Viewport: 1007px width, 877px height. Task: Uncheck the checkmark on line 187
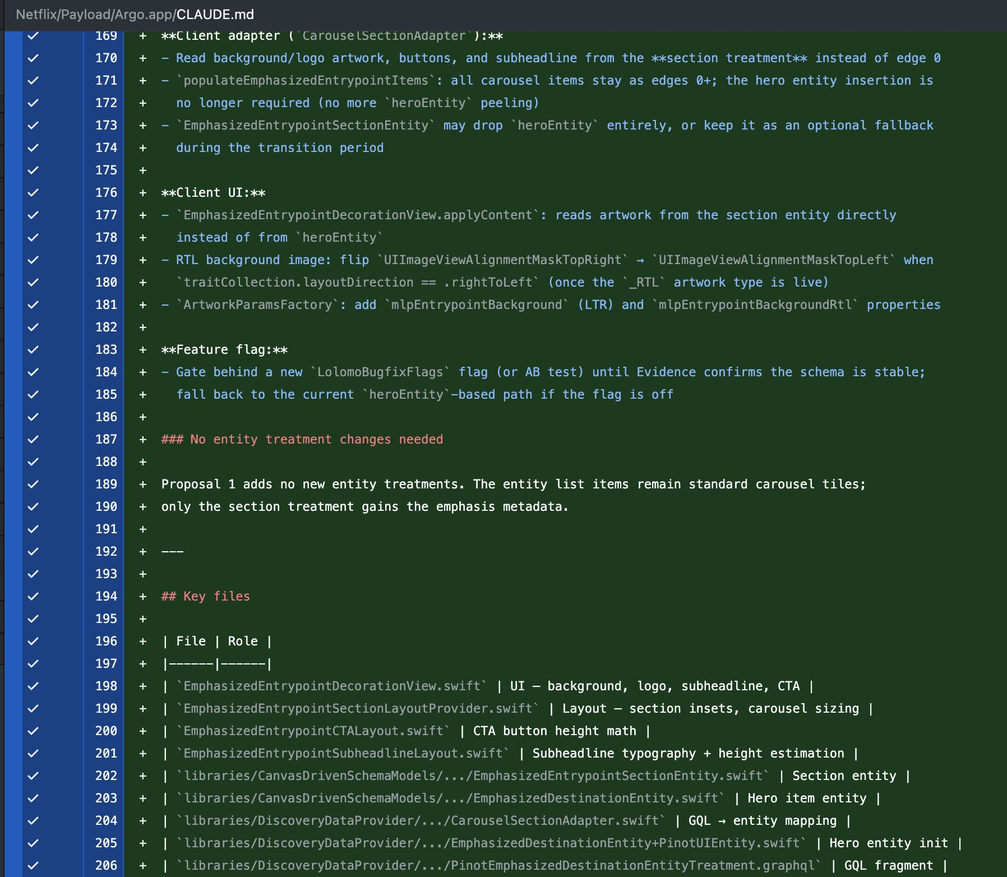33,439
